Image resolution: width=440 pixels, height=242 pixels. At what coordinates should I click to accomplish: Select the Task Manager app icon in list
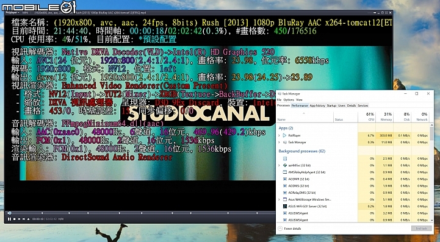click(x=284, y=143)
